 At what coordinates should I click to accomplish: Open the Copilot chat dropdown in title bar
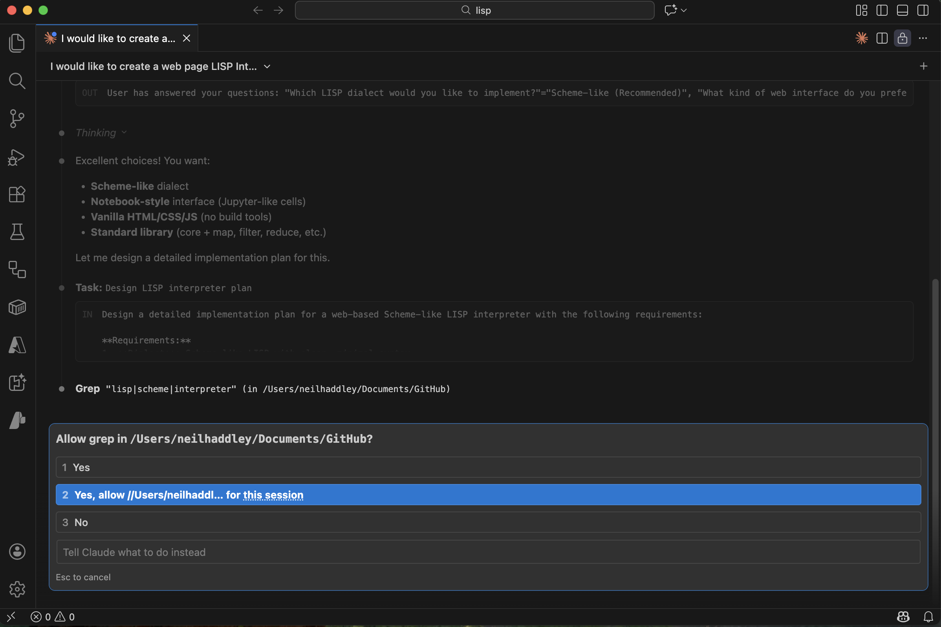(675, 10)
